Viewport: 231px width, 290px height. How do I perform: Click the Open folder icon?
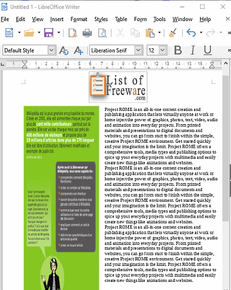[29, 33]
